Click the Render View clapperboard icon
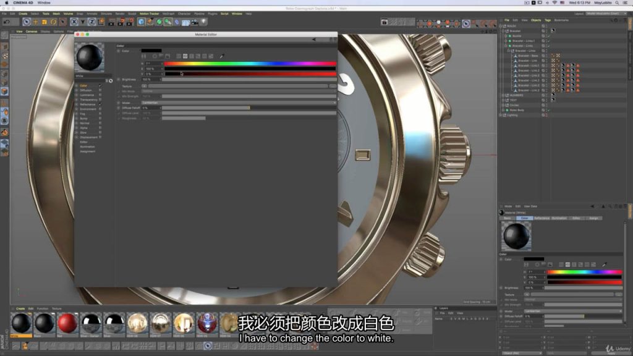The image size is (633, 356). (x=112, y=22)
